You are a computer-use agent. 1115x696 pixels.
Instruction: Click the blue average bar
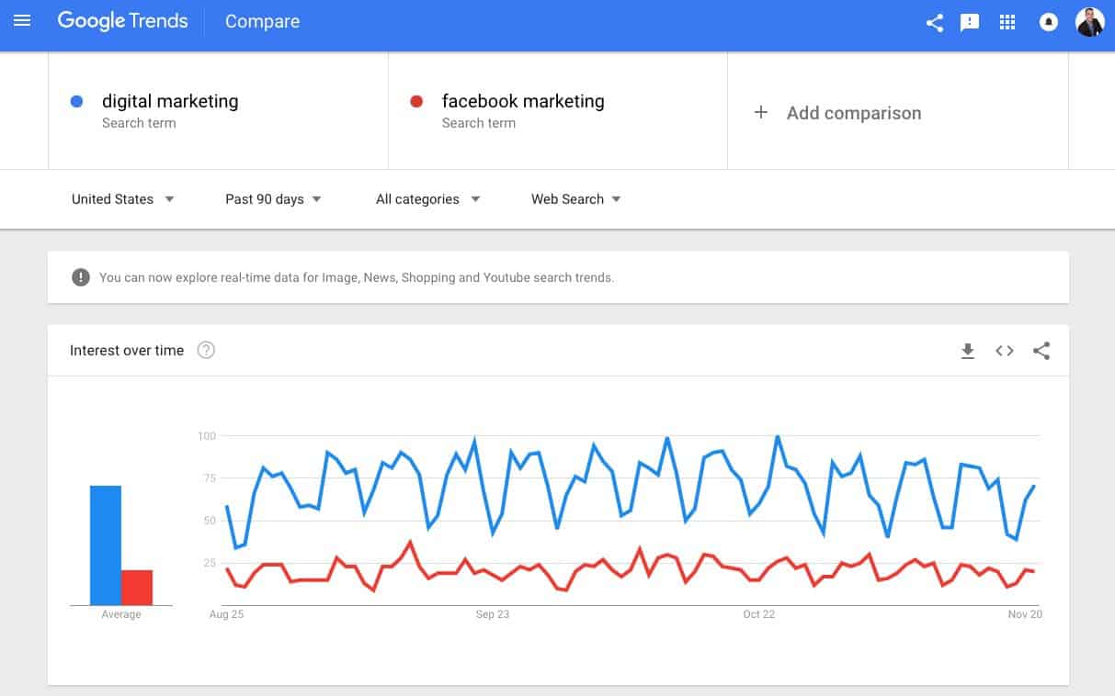(x=106, y=545)
